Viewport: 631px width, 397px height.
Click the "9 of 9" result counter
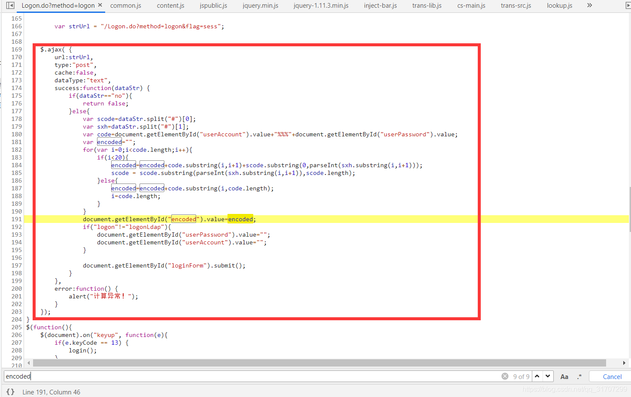[521, 376]
